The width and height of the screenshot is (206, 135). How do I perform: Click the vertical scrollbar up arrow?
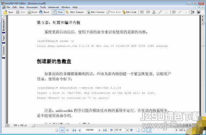pos(202,23)
